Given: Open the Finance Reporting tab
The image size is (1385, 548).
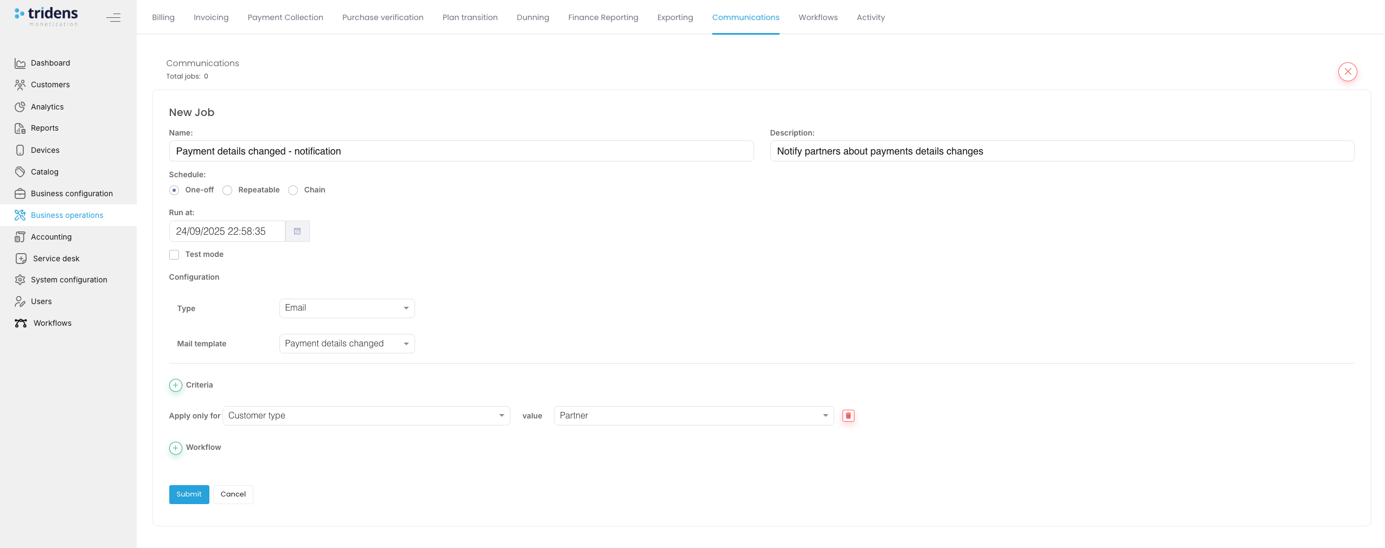Looking at the screenshot, I should tap(603, 17).
